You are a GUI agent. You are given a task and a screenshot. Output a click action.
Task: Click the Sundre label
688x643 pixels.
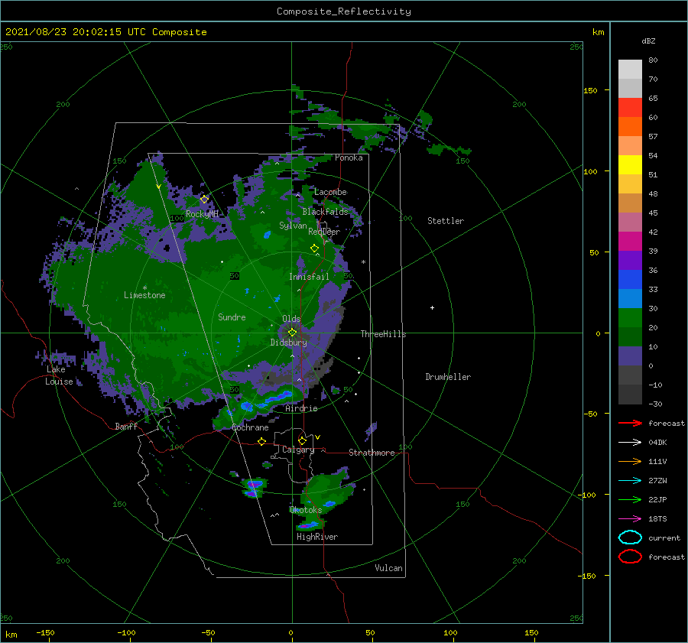coord(232,317)
